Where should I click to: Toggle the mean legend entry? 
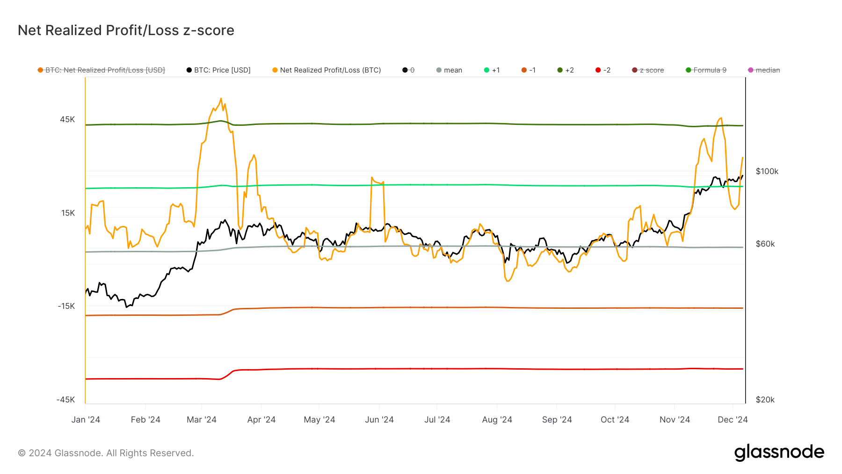coord(449,70)
